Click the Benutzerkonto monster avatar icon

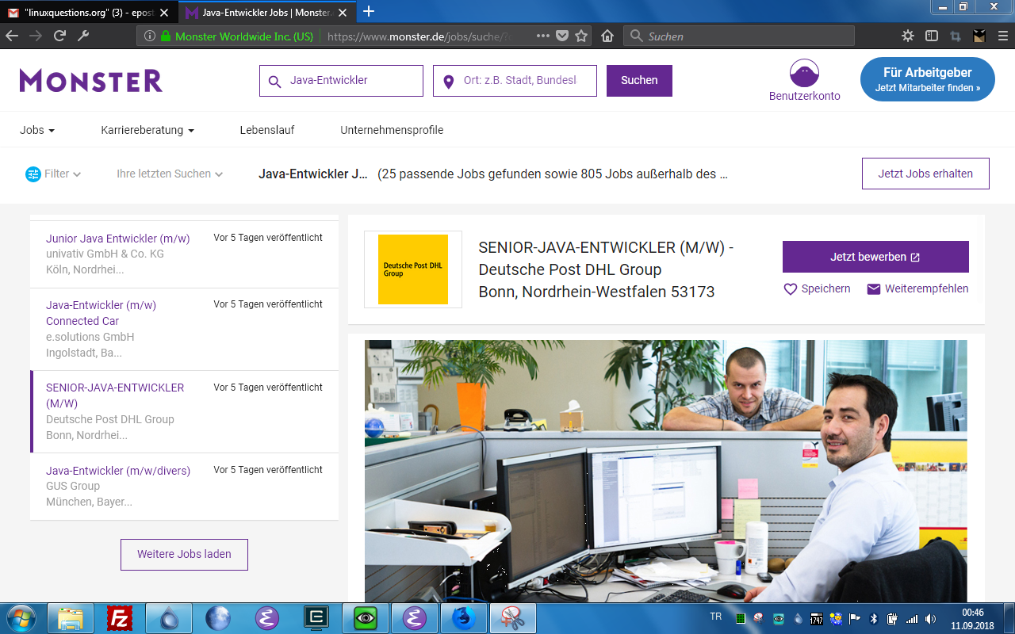(804, 73)
